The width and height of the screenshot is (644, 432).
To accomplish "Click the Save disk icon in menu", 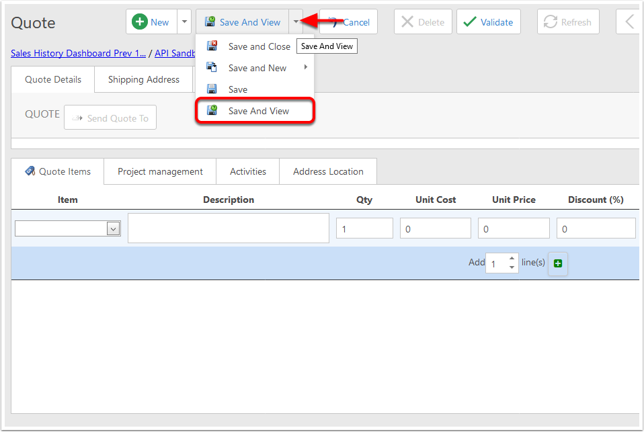I will point(212,89).
